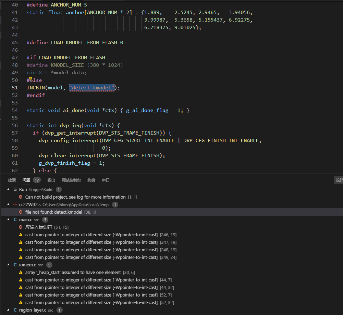This screenshot has width=343, height=315.
Task: Collapse the main.c problems group
Action: [x=8, y=219]
